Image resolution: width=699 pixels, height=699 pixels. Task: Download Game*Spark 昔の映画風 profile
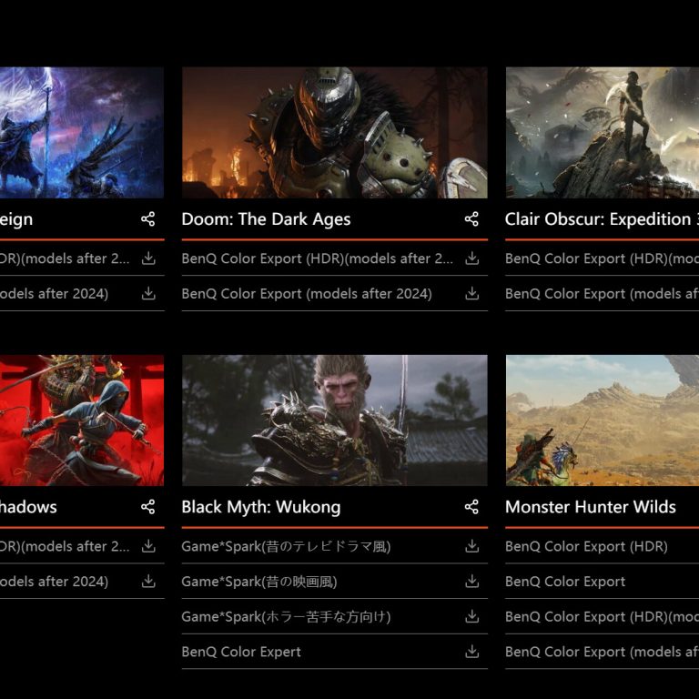click(471, 582)
